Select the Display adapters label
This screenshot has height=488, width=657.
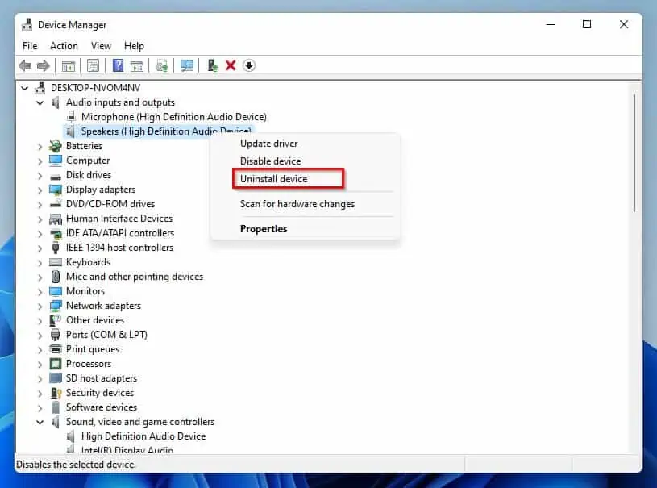101,190
